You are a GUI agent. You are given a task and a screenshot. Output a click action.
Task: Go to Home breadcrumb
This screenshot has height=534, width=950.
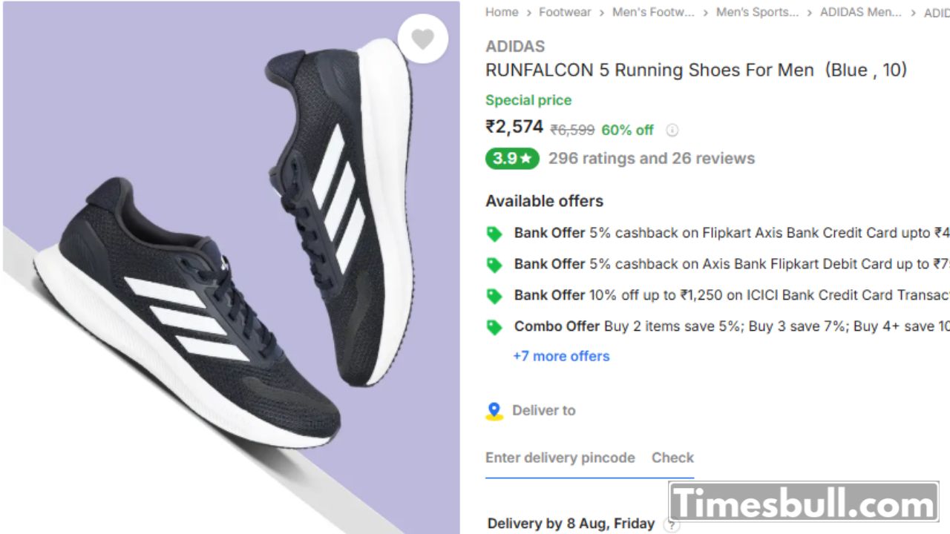502,12
